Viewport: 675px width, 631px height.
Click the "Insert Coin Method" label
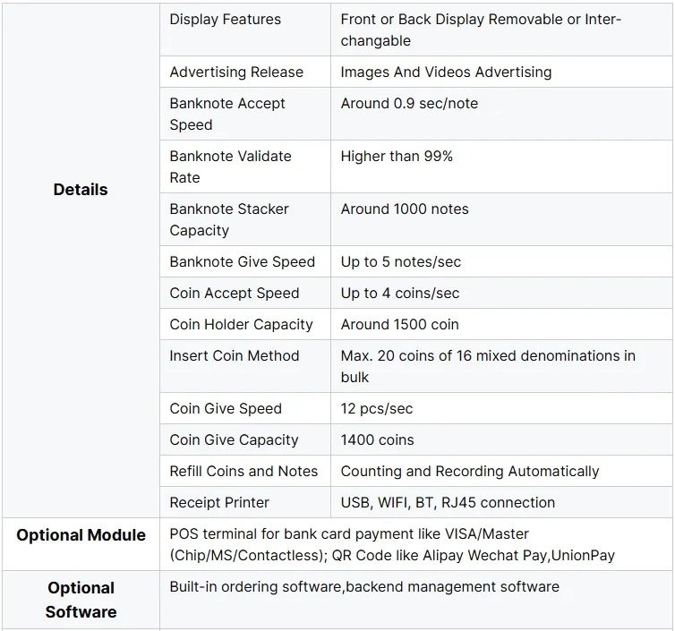(235, 356)
